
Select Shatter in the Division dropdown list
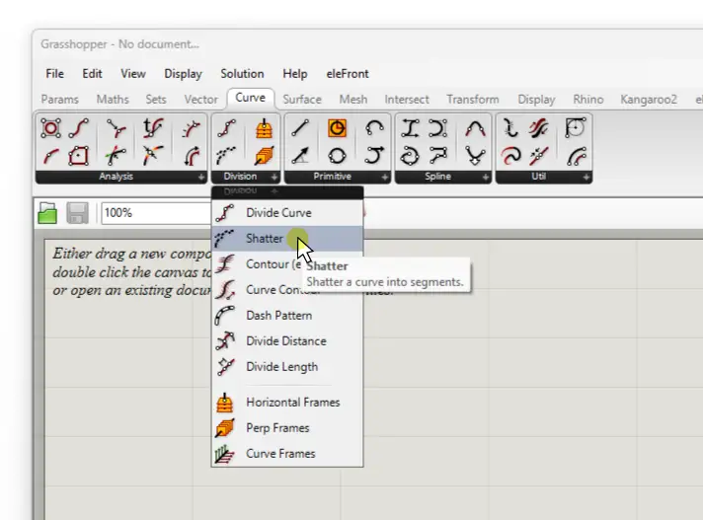coord(287,238)
